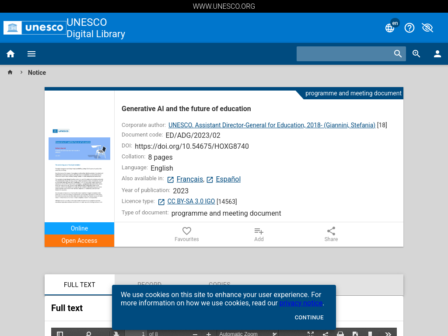Viewport: 448px width, 336px height.
Task: Click the Full text heading
Action: (x=67, y=308)
